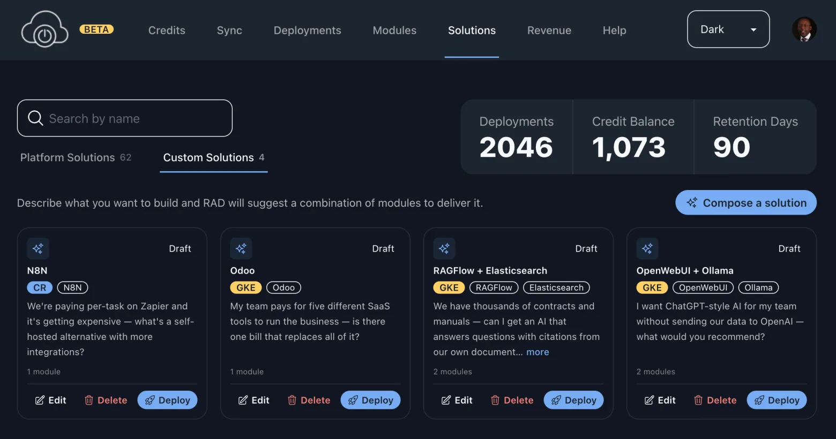Click the OpenWebUI module tag
The height and width of the screenshot is (439, 836).
(703, 287)
